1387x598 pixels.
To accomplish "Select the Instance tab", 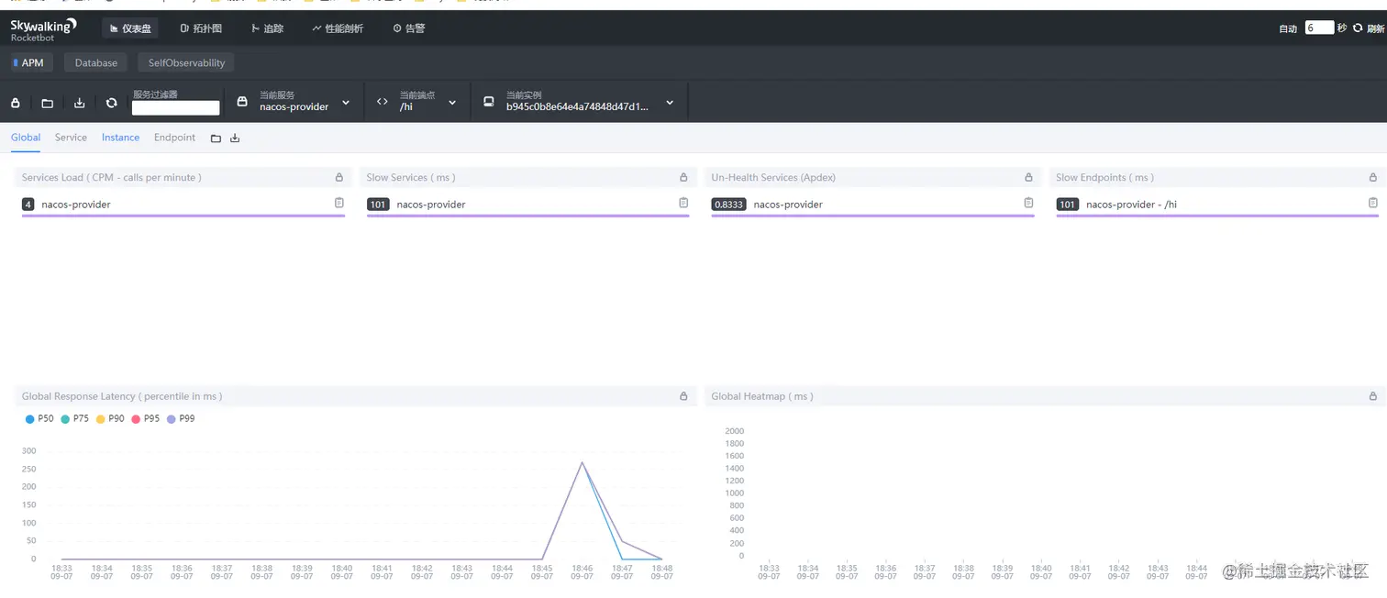I will pos(120,138).
